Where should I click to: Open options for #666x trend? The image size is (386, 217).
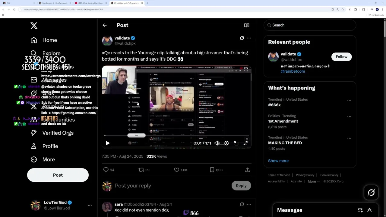pos(349,100)
